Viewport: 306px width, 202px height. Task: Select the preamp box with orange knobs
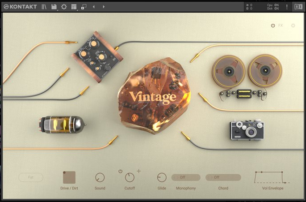point(97,56)
